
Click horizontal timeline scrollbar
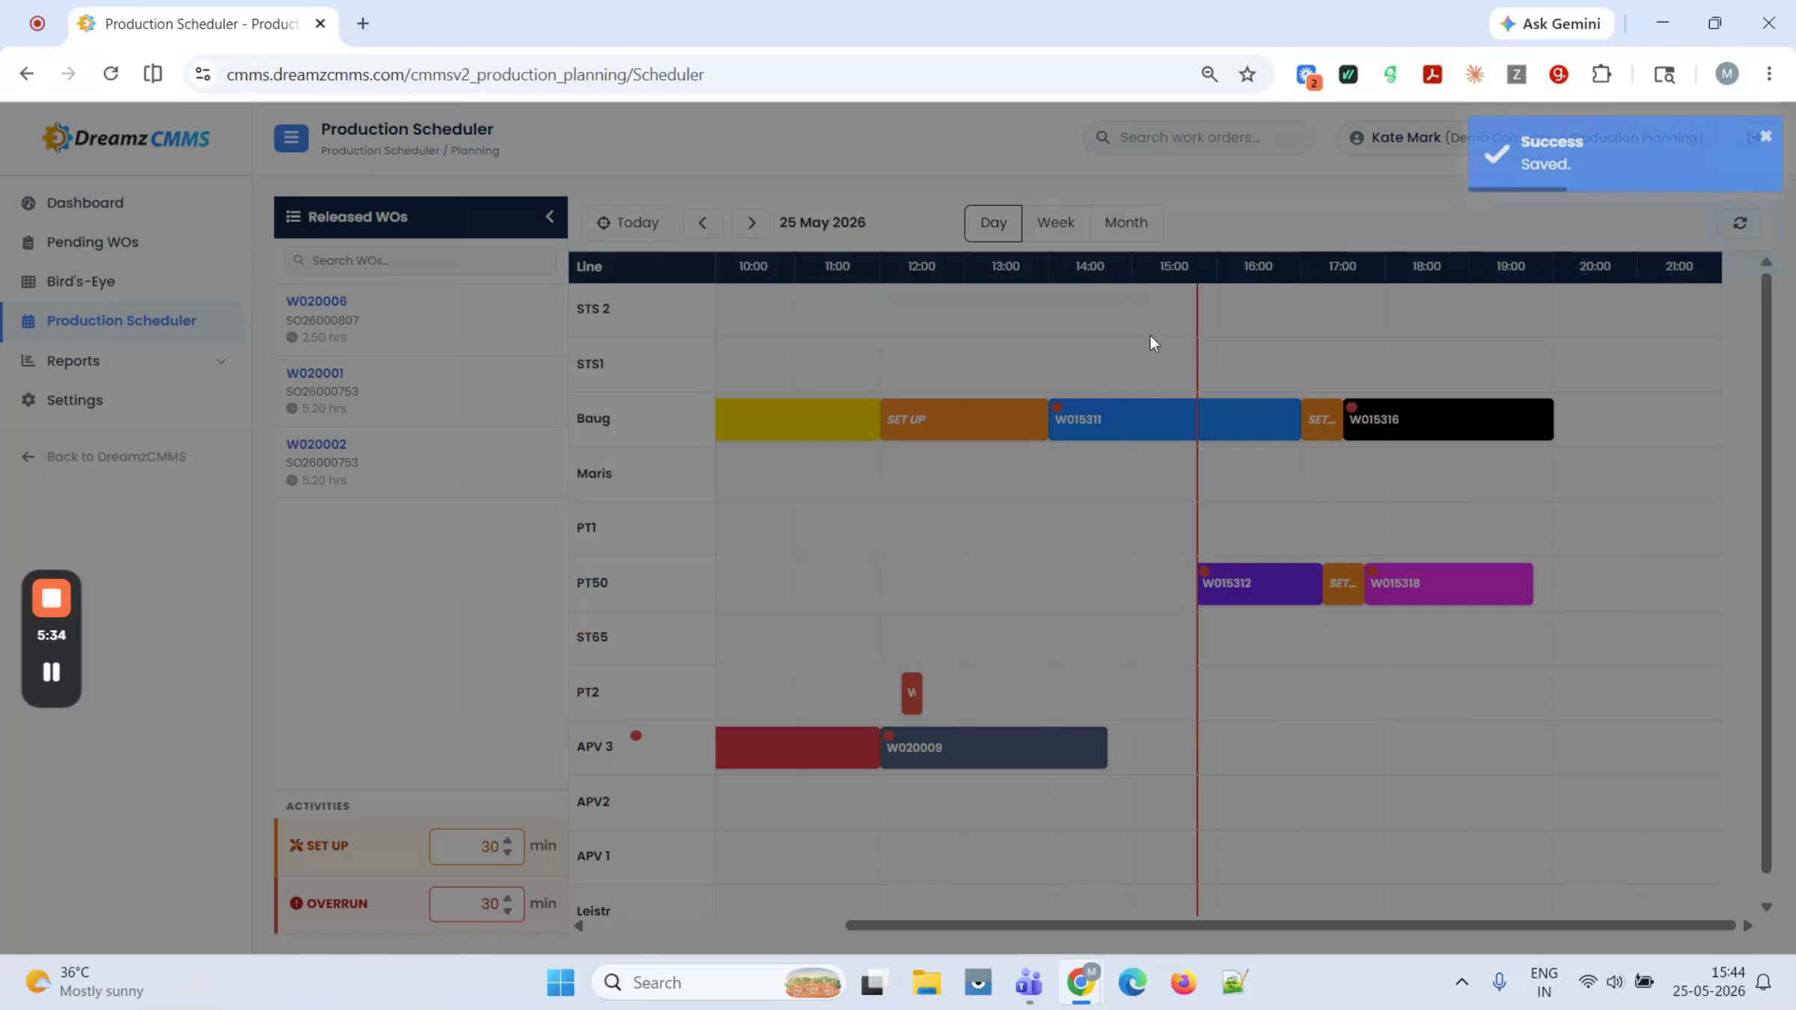point(1290,926)
